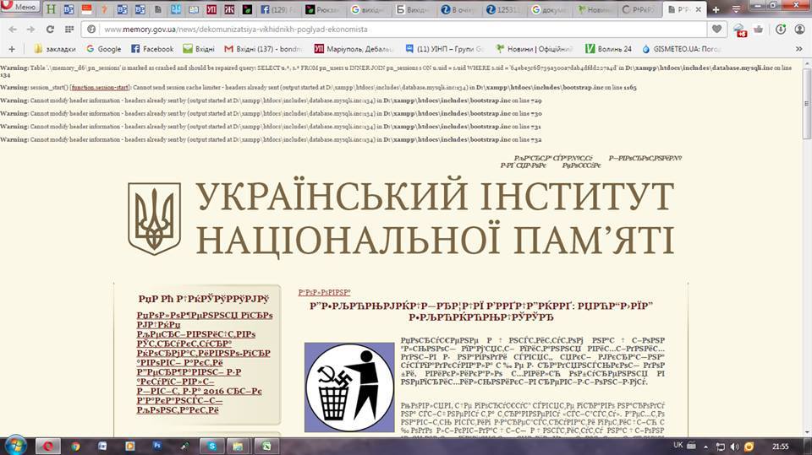Switch to the green H pinned tab
Viewport: 812px width, 455px height.
tap(51, 8)
